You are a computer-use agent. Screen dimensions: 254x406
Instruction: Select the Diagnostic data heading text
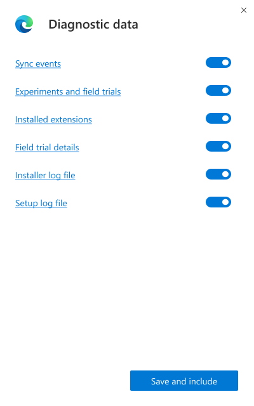tap(93, 25)
